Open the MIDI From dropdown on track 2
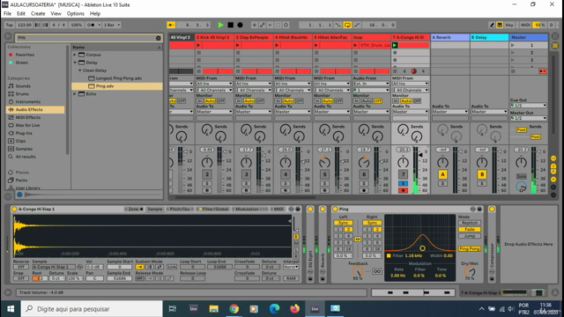The height and width of the screenshot is (317, 564). point(214,84)
